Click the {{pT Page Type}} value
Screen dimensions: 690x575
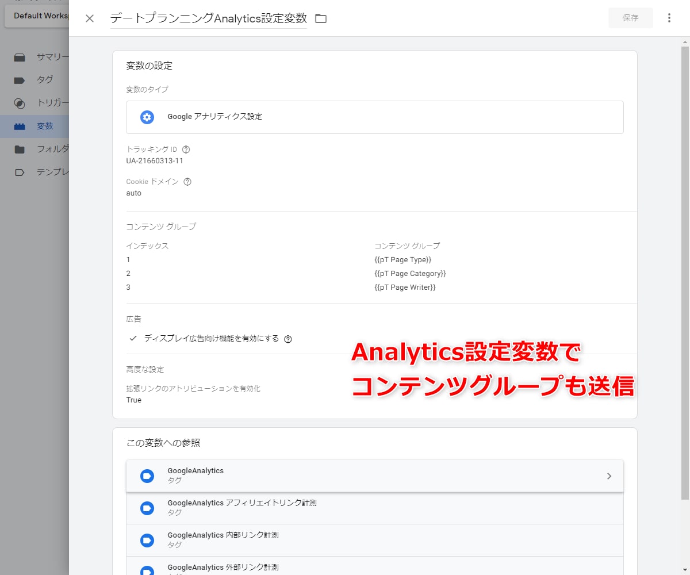click(x=402, y=260)
